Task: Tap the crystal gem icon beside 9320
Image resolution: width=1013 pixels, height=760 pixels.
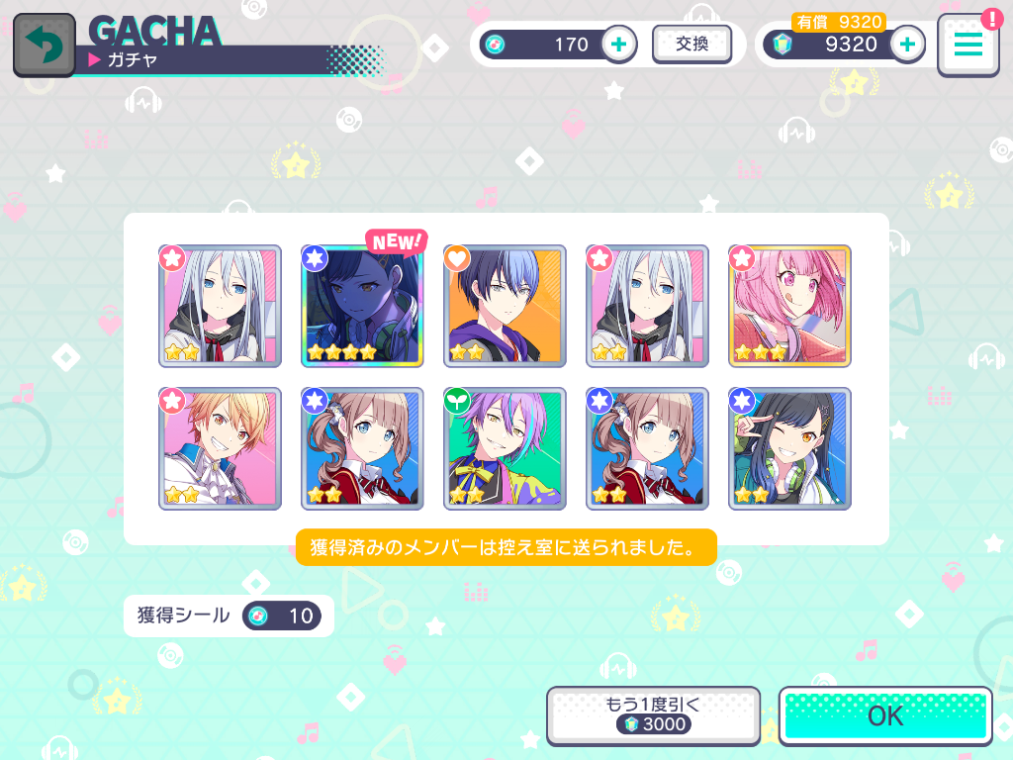Action: pos(783,45)
